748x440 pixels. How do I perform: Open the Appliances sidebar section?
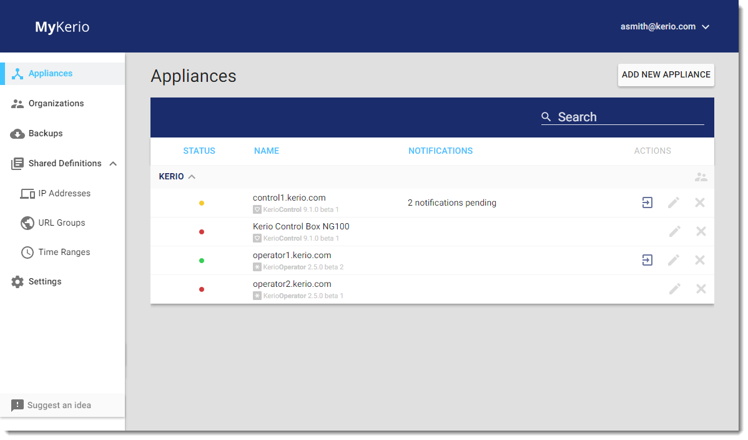[62, 74]
